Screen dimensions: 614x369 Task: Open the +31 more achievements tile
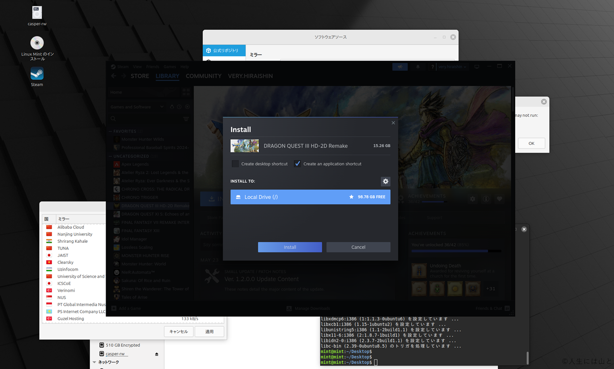pyautogui.click(x=490, y=289)
